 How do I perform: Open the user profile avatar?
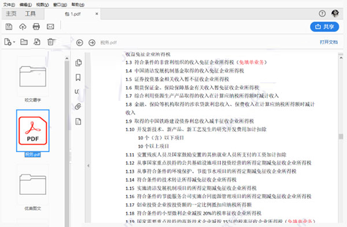click(335, 14)
